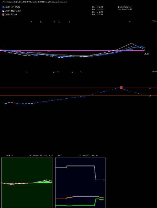Click the axis label 3 on upper orange line

(150, 88)
